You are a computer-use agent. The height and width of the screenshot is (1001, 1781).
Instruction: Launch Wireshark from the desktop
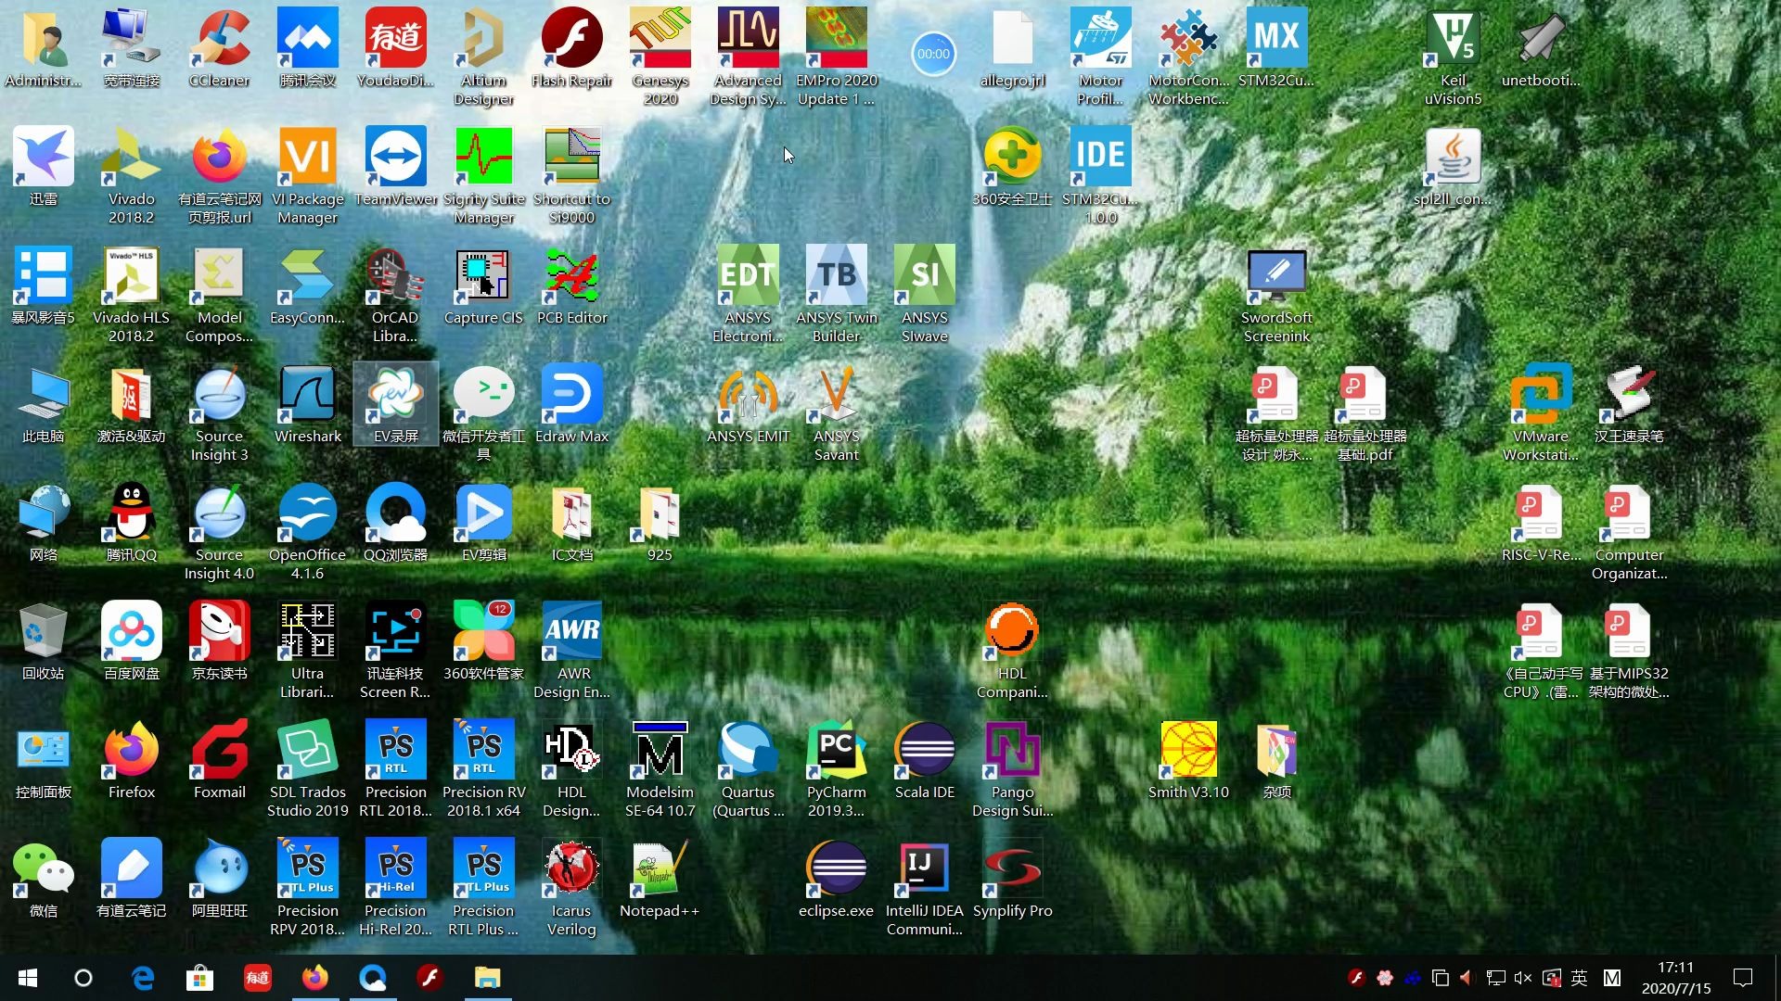pos(307,404)
